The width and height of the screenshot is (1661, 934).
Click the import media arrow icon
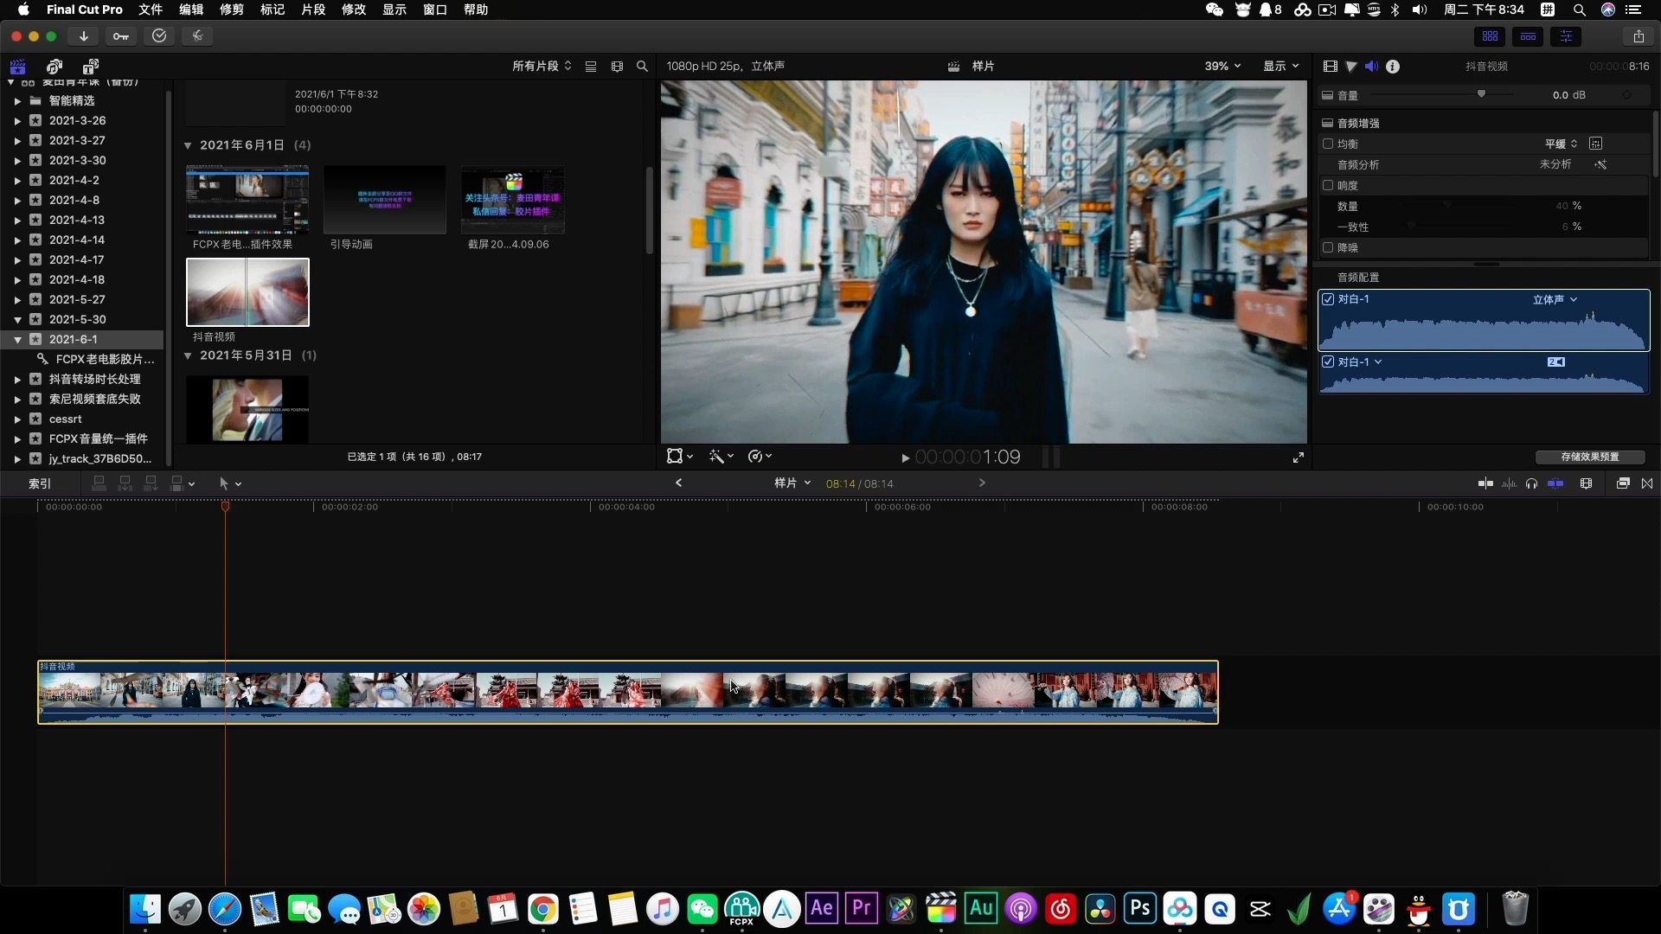click(x=84, y=36)
